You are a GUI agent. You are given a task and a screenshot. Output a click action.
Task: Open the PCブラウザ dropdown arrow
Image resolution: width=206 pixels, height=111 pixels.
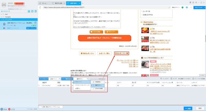click(x=204, y=8)
